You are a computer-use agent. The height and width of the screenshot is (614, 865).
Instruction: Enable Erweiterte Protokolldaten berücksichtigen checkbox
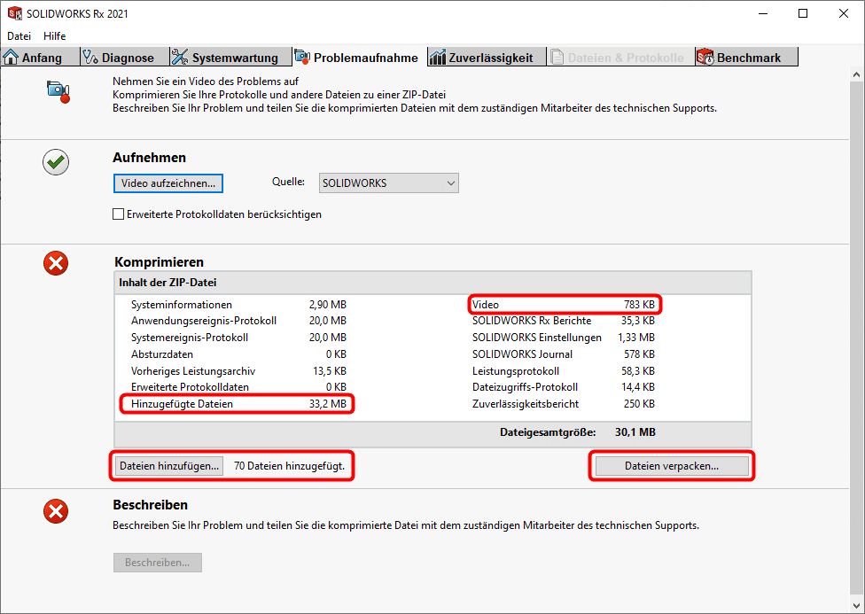[119, 214]
